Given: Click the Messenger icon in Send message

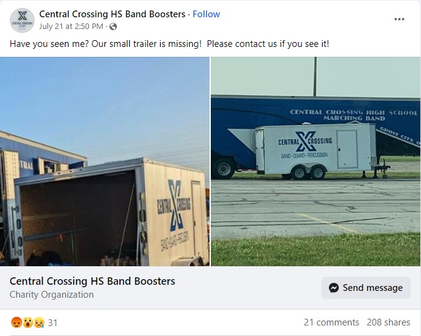Looking at the screenshot, I should pyautogui.click(x=333, y=288).
